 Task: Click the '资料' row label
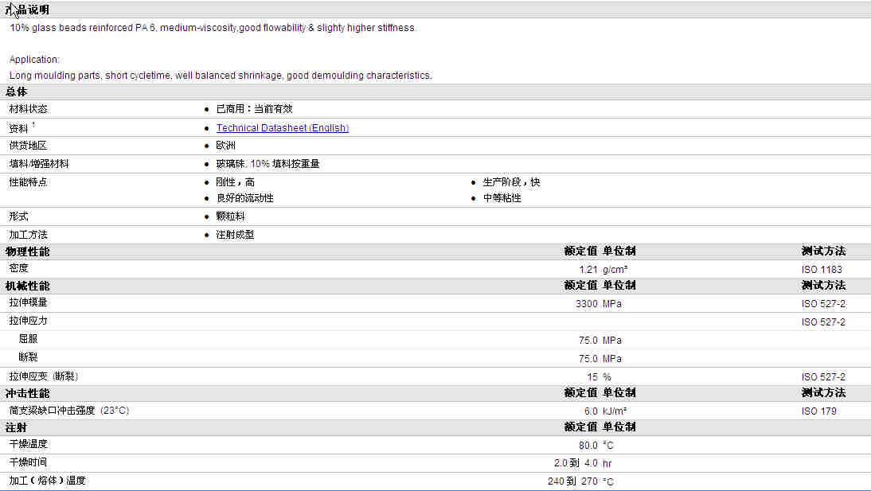(x=18, y=128)
